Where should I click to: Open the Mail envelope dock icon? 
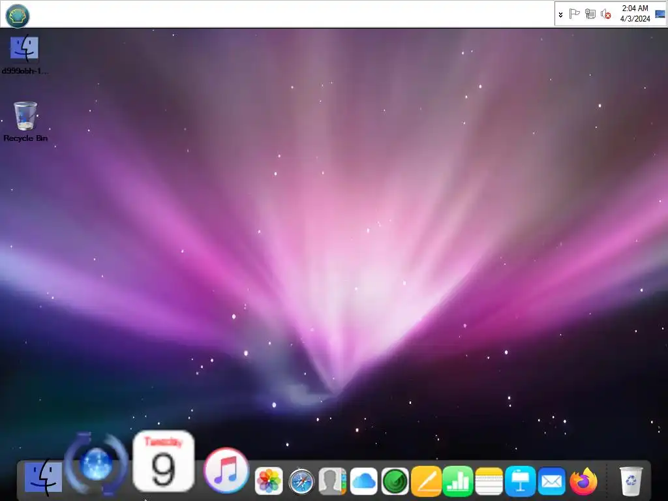552,481
